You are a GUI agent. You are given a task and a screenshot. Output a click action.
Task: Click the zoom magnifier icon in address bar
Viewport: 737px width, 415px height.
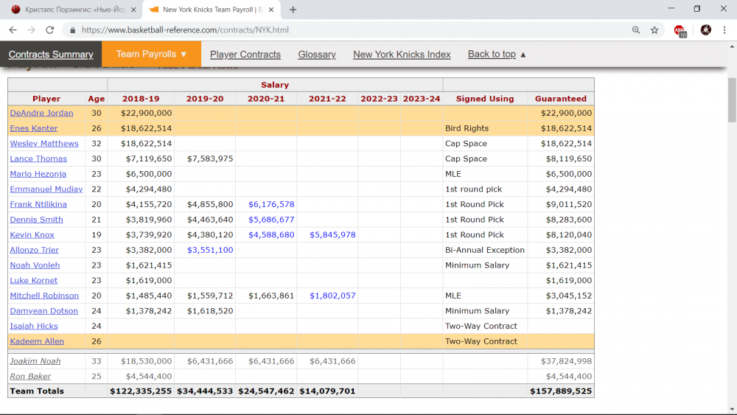[x=636, y=30]
